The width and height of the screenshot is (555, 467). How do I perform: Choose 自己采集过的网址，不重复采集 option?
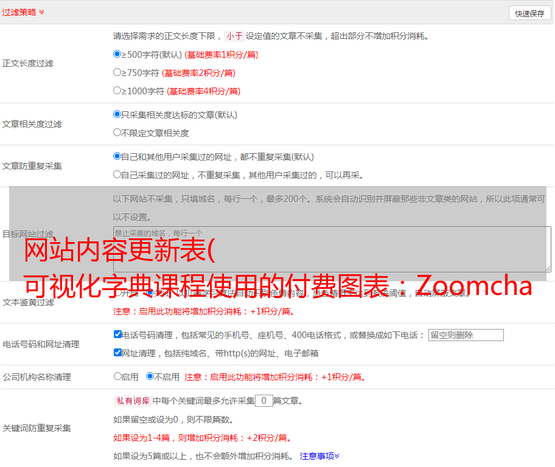pos(117,174)
